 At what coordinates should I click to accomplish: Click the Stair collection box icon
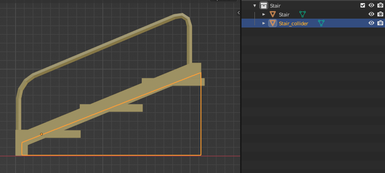[x=263, y=5]
